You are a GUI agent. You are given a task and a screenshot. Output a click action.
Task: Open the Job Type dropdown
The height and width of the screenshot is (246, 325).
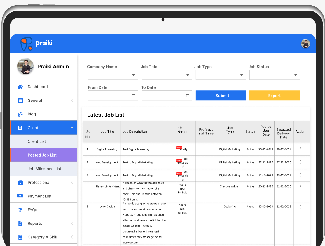(x=220, y=75)
